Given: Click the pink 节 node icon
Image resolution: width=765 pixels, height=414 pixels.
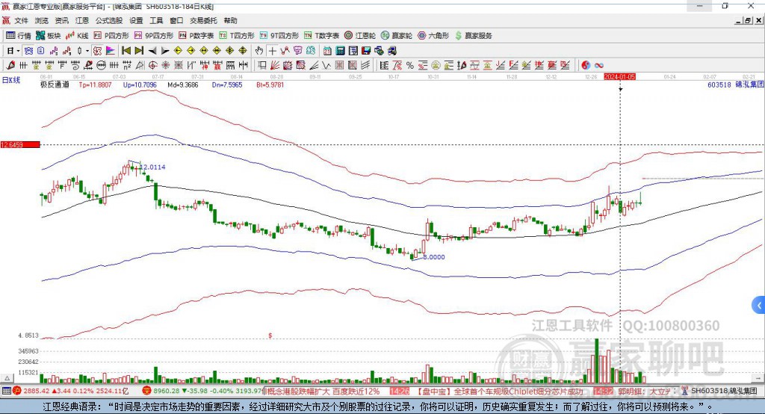Looking at the screenshot, I should click(x=297, y=51).
